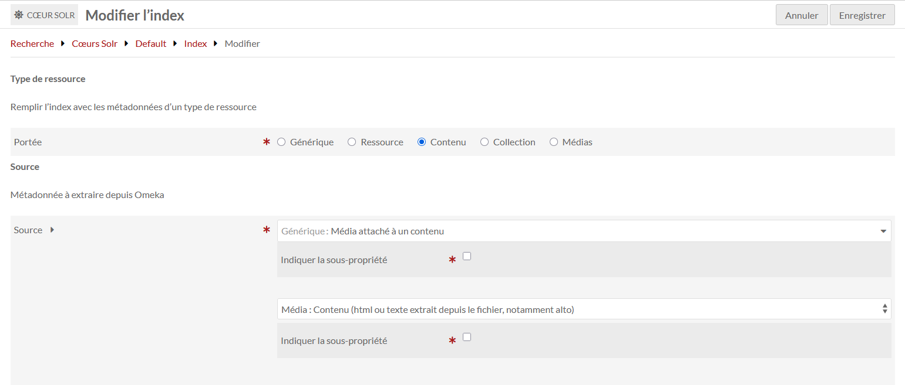Enable first Indiquer la sous-propriété checkbox
Viewport: 905px width, 385px height.
[467, 256]
